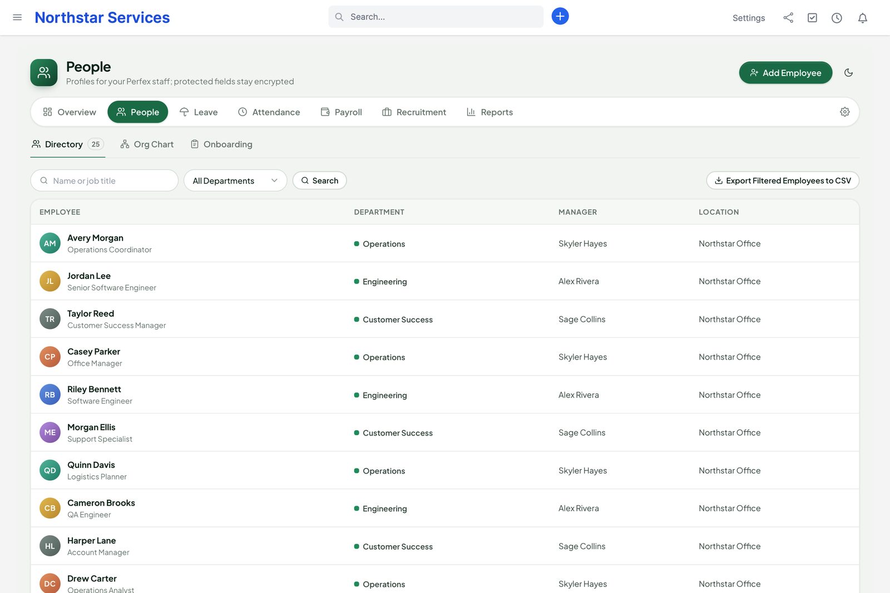890x593 pixels.
Task: Click the Northstar Services logo text
Action: [102, 17]
